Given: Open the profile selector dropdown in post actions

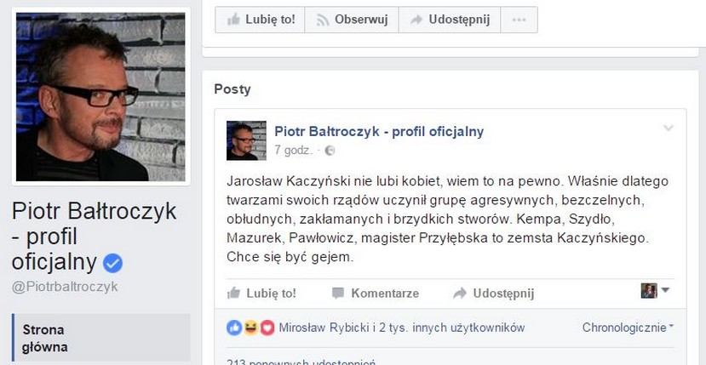Looking at the screenshot, I should (656, 290).
